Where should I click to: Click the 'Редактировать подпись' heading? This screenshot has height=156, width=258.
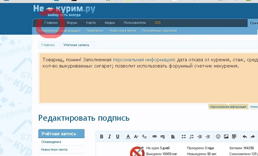click(84, 118)
